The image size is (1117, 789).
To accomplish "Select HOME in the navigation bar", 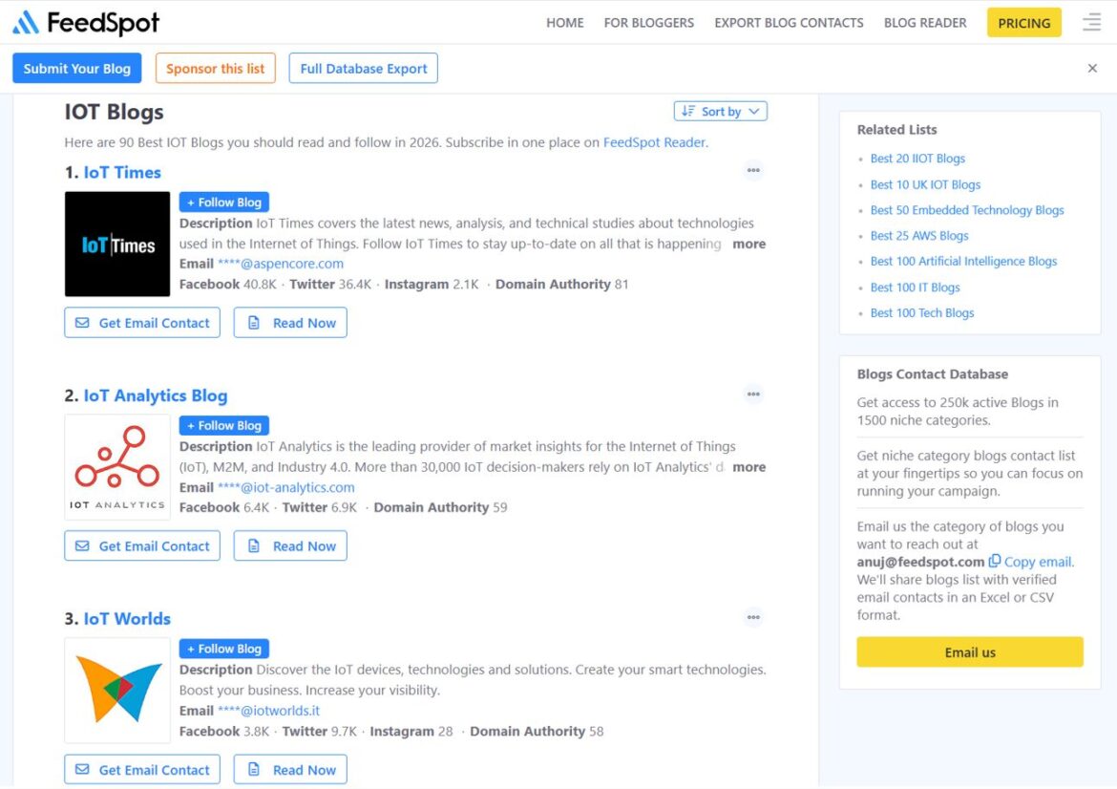I will (x=564, y=22).
